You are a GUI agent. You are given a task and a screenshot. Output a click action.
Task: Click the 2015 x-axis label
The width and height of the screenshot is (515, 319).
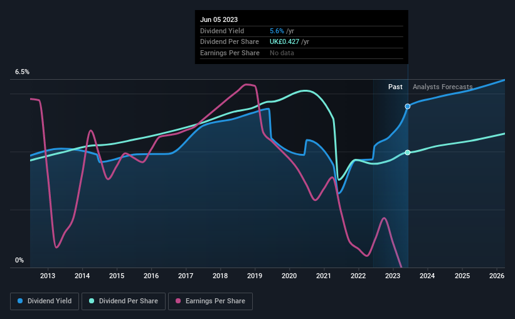(117, 276)
